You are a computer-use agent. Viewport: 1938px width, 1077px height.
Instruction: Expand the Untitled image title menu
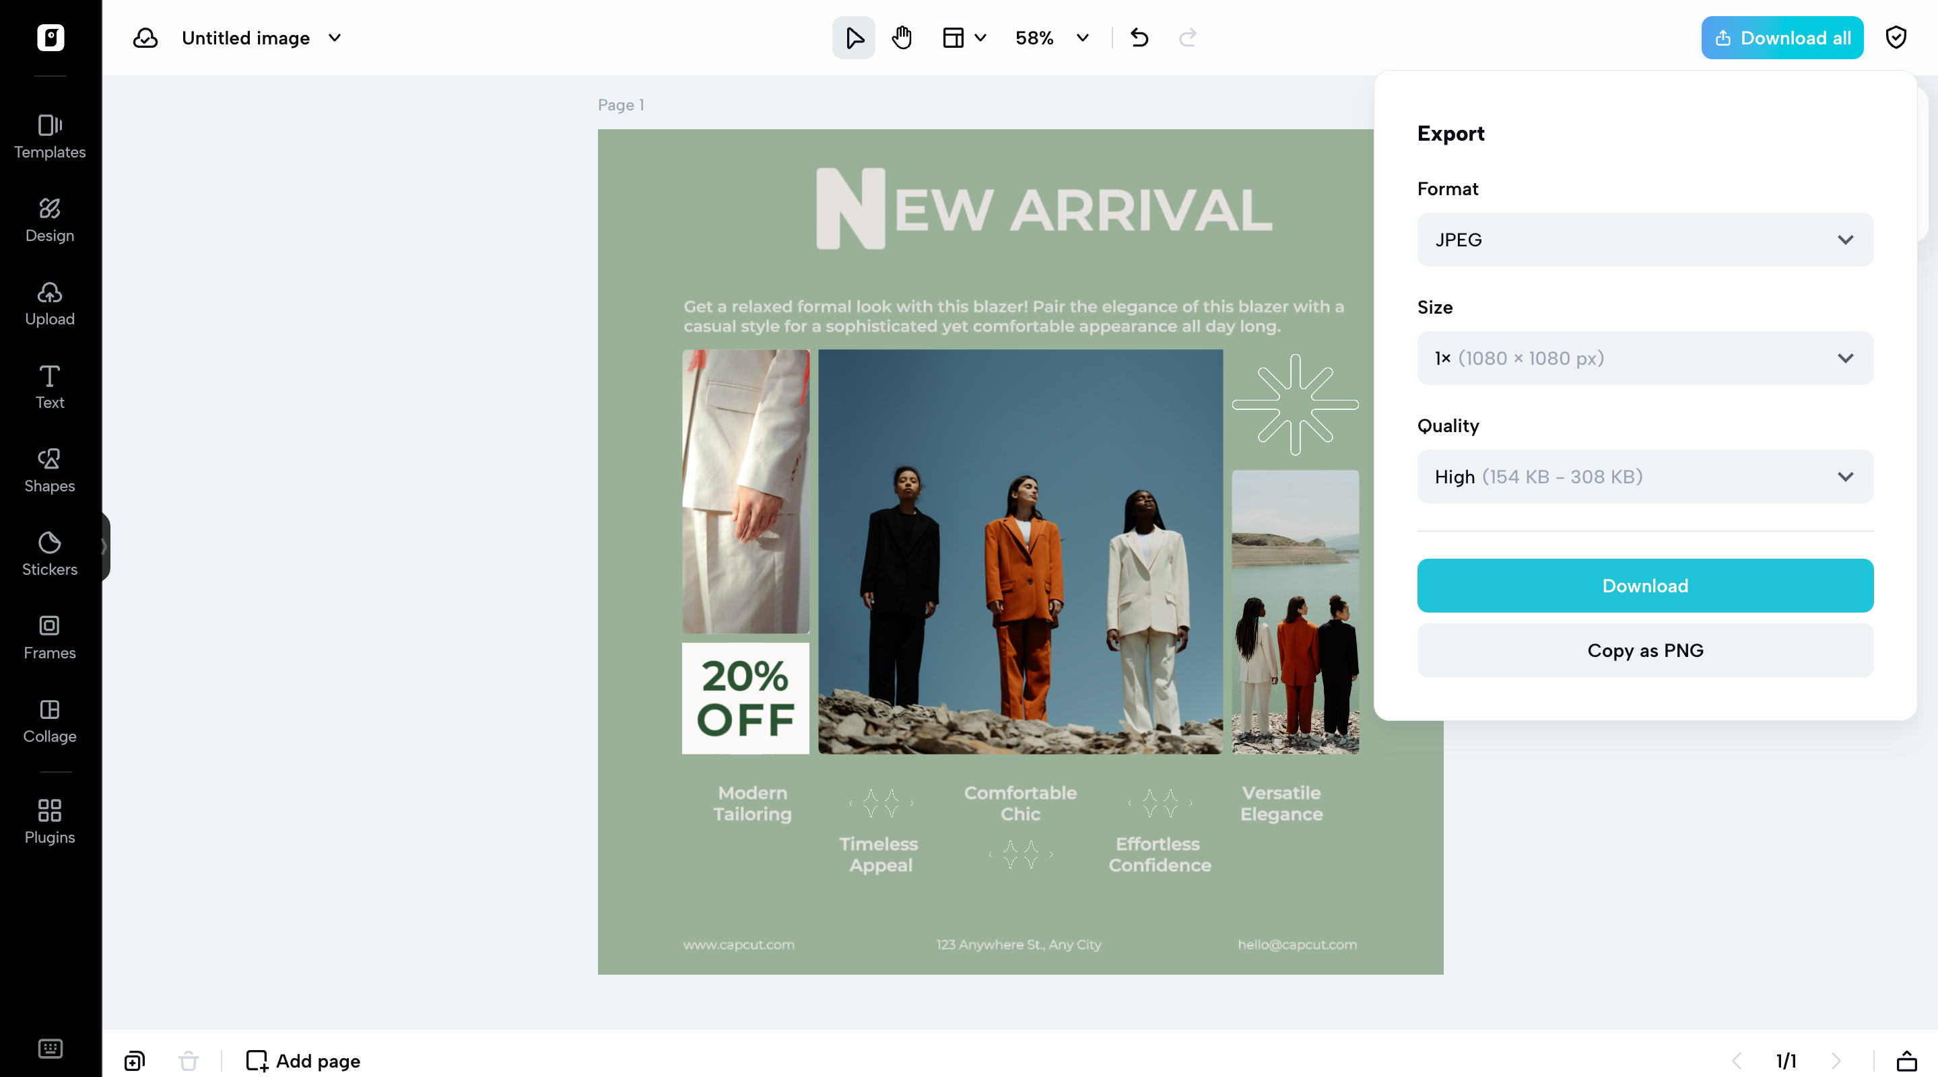point(335,38)
